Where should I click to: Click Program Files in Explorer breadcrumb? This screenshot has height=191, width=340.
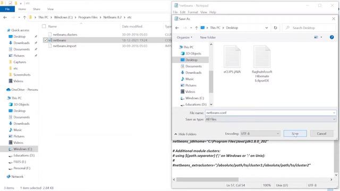(x=88, y=18)
